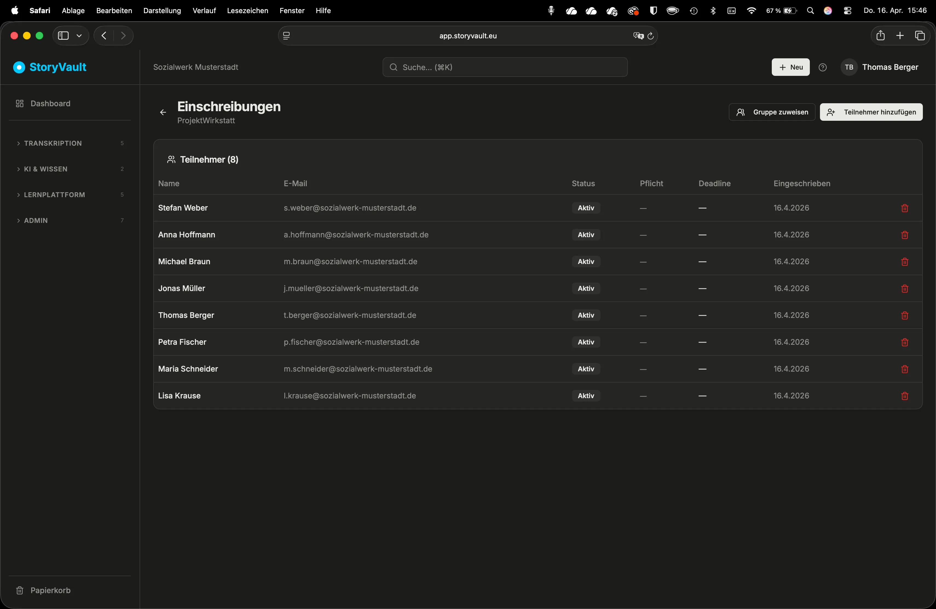The height and width of the screenshot is (609, 936).
Task: Click the Teilnehmer (8) heading
Action: coord(209,160)
